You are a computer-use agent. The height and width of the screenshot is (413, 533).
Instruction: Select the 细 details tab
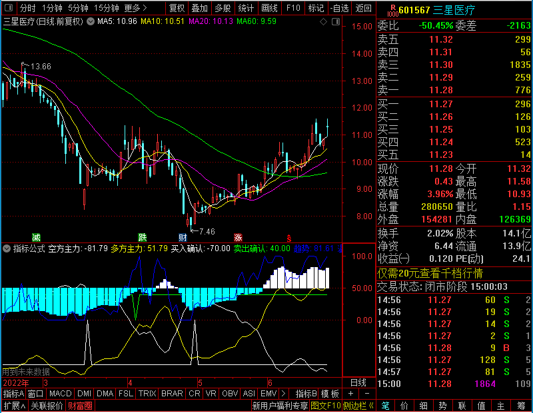coord(424,406)
